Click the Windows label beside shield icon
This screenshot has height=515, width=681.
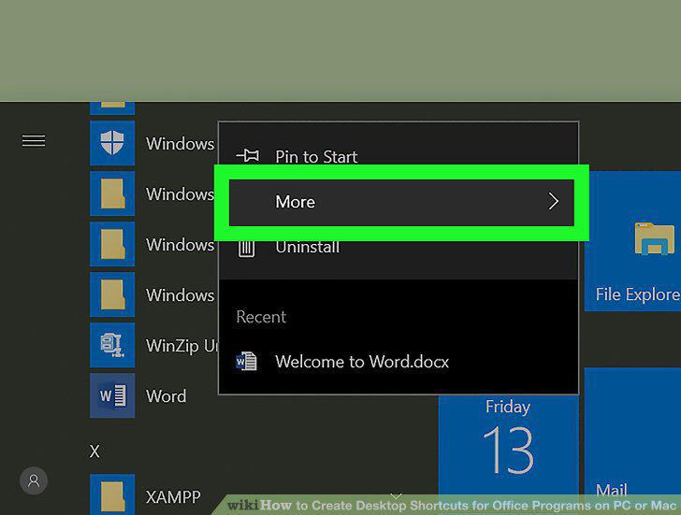coord(180,144)
